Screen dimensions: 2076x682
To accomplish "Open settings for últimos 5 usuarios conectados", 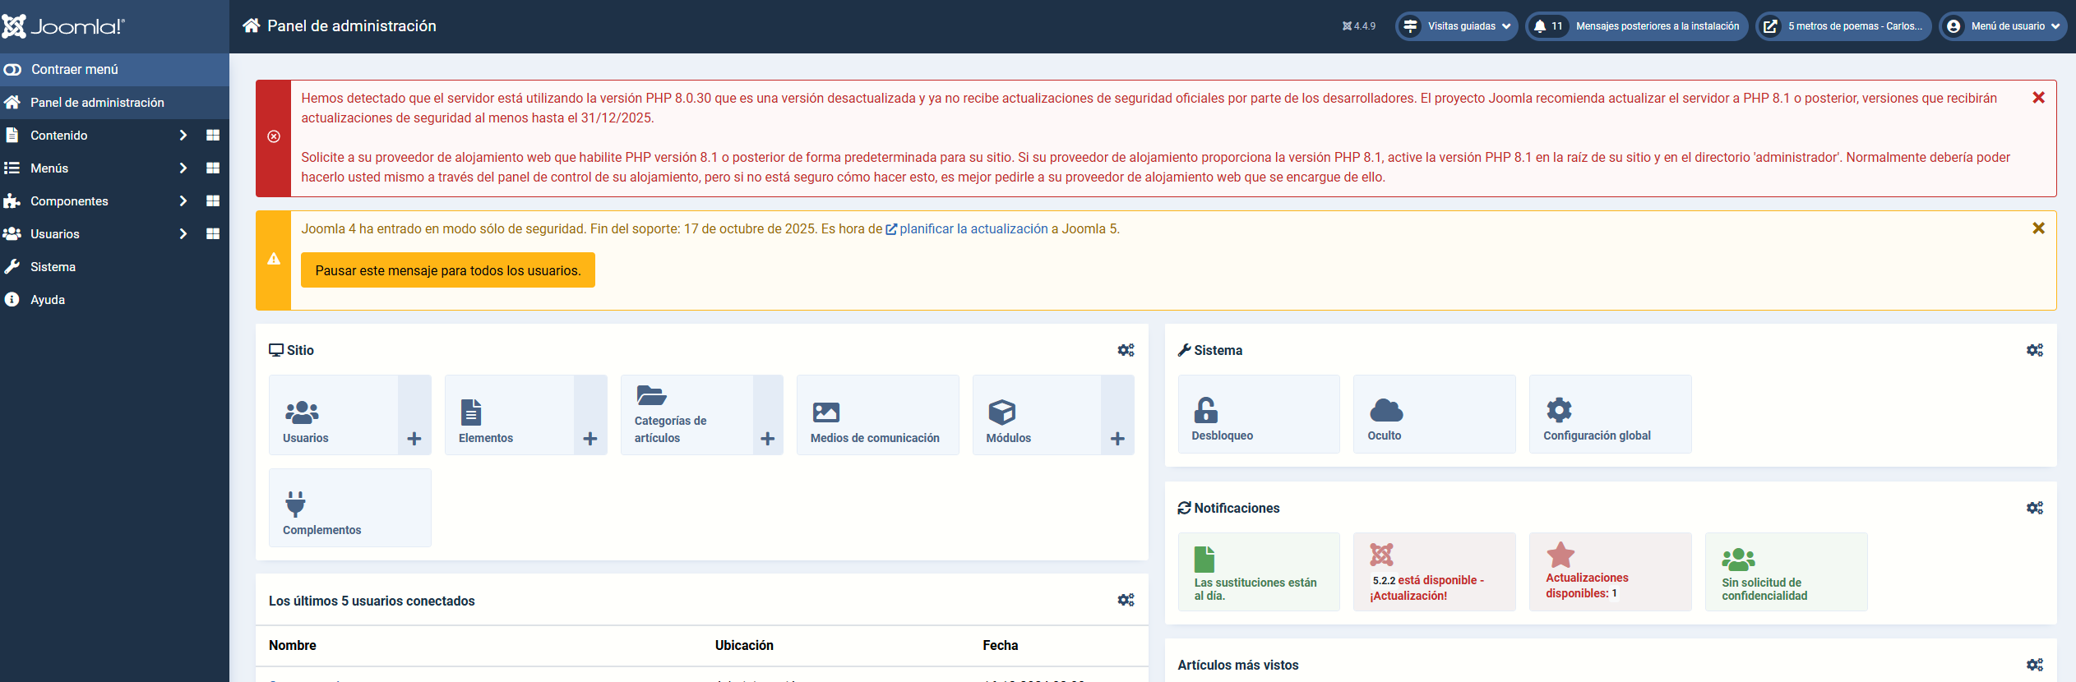I will [1126, 600].
